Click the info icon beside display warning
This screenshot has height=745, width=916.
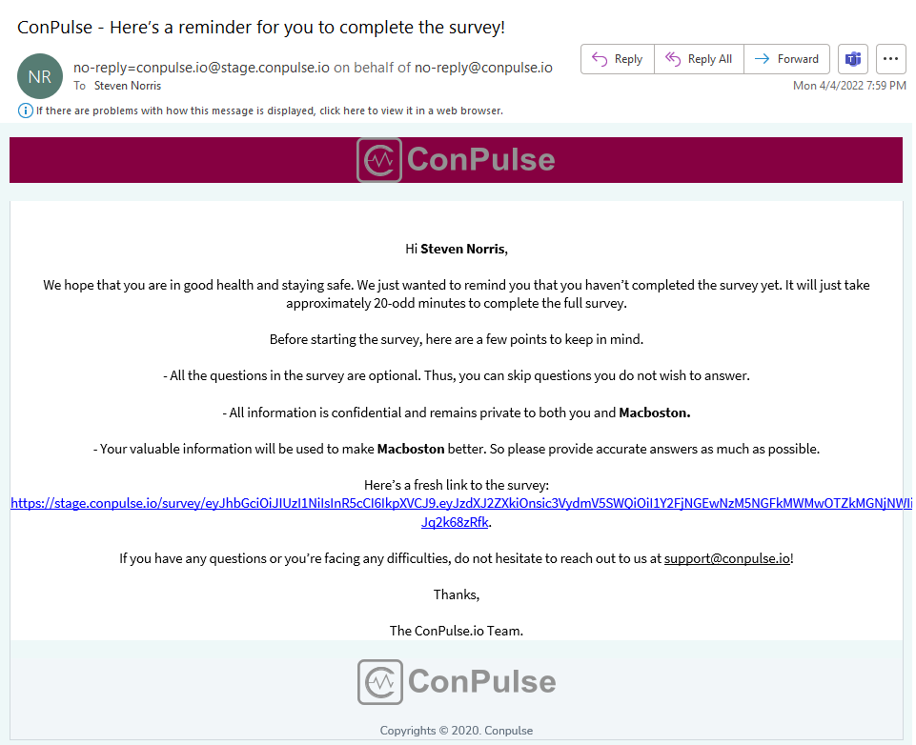pyautogui.click(x=25, y=111)
